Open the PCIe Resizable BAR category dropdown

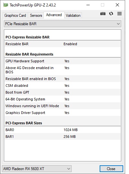click(x=63, y=24)
